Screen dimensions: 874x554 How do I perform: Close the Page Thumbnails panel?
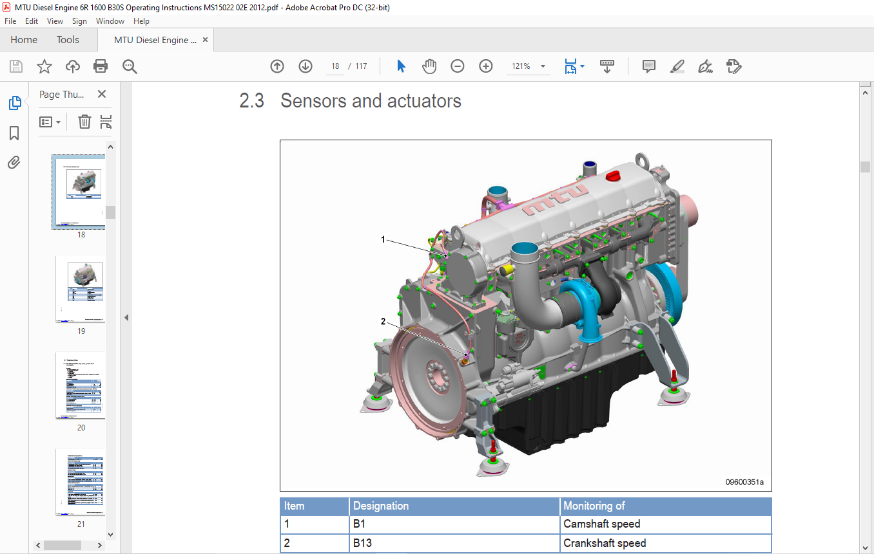[102, 94]
